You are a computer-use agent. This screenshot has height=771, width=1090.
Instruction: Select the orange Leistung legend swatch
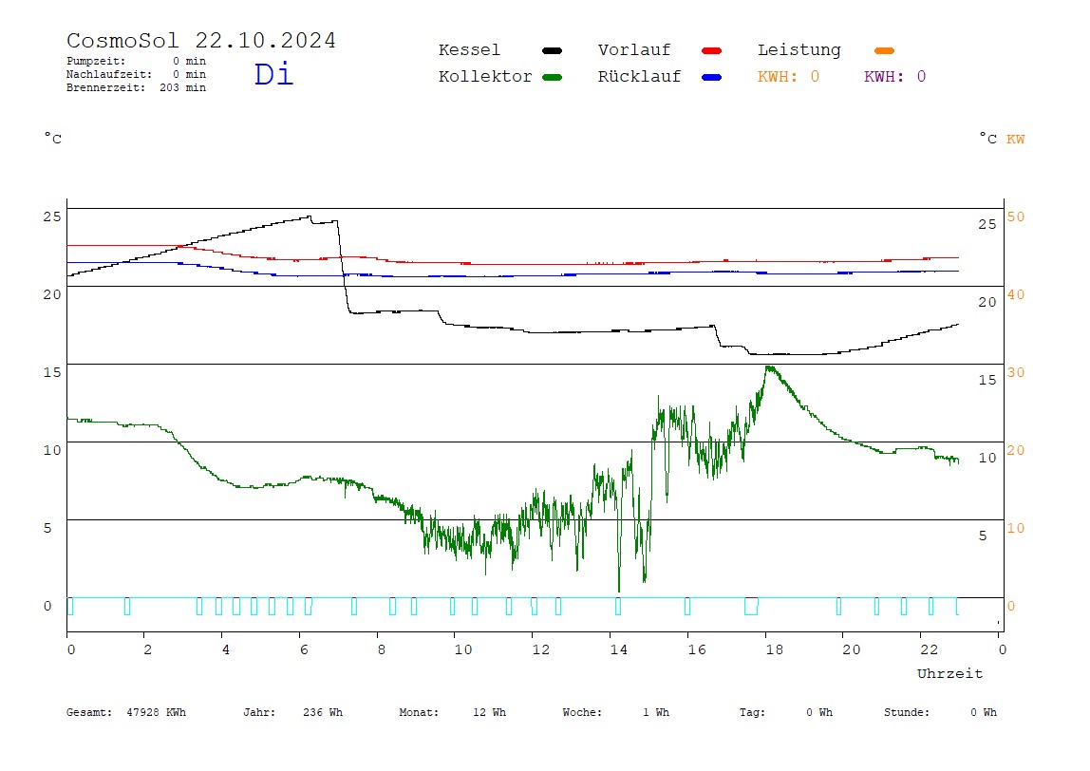tap(884, 50)
